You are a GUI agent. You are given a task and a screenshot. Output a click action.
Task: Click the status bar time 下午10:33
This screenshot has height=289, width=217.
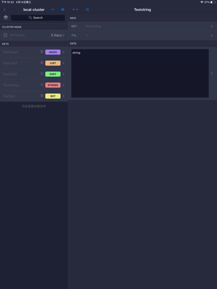(x=8, y=2)
